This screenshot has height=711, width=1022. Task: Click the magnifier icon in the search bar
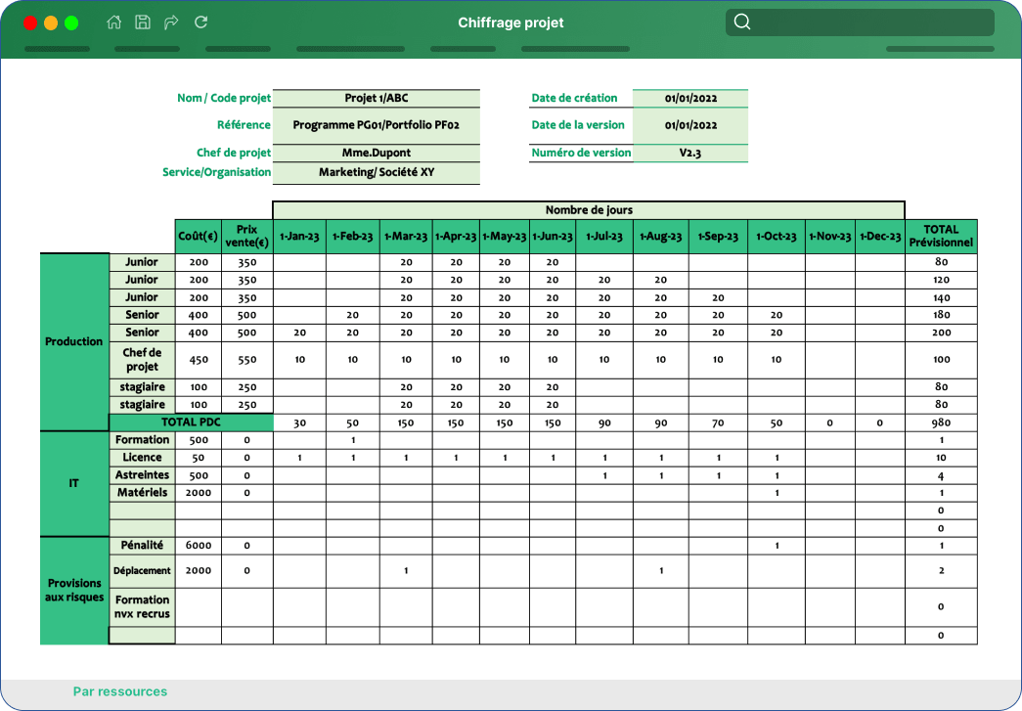[742, 22]
